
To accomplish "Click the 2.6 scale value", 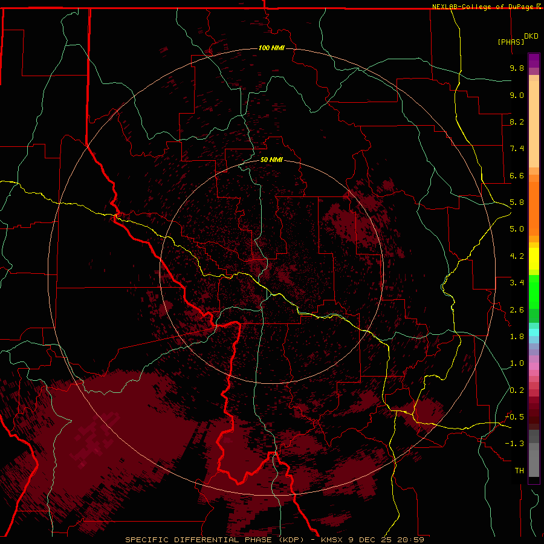I will point(517,310).
